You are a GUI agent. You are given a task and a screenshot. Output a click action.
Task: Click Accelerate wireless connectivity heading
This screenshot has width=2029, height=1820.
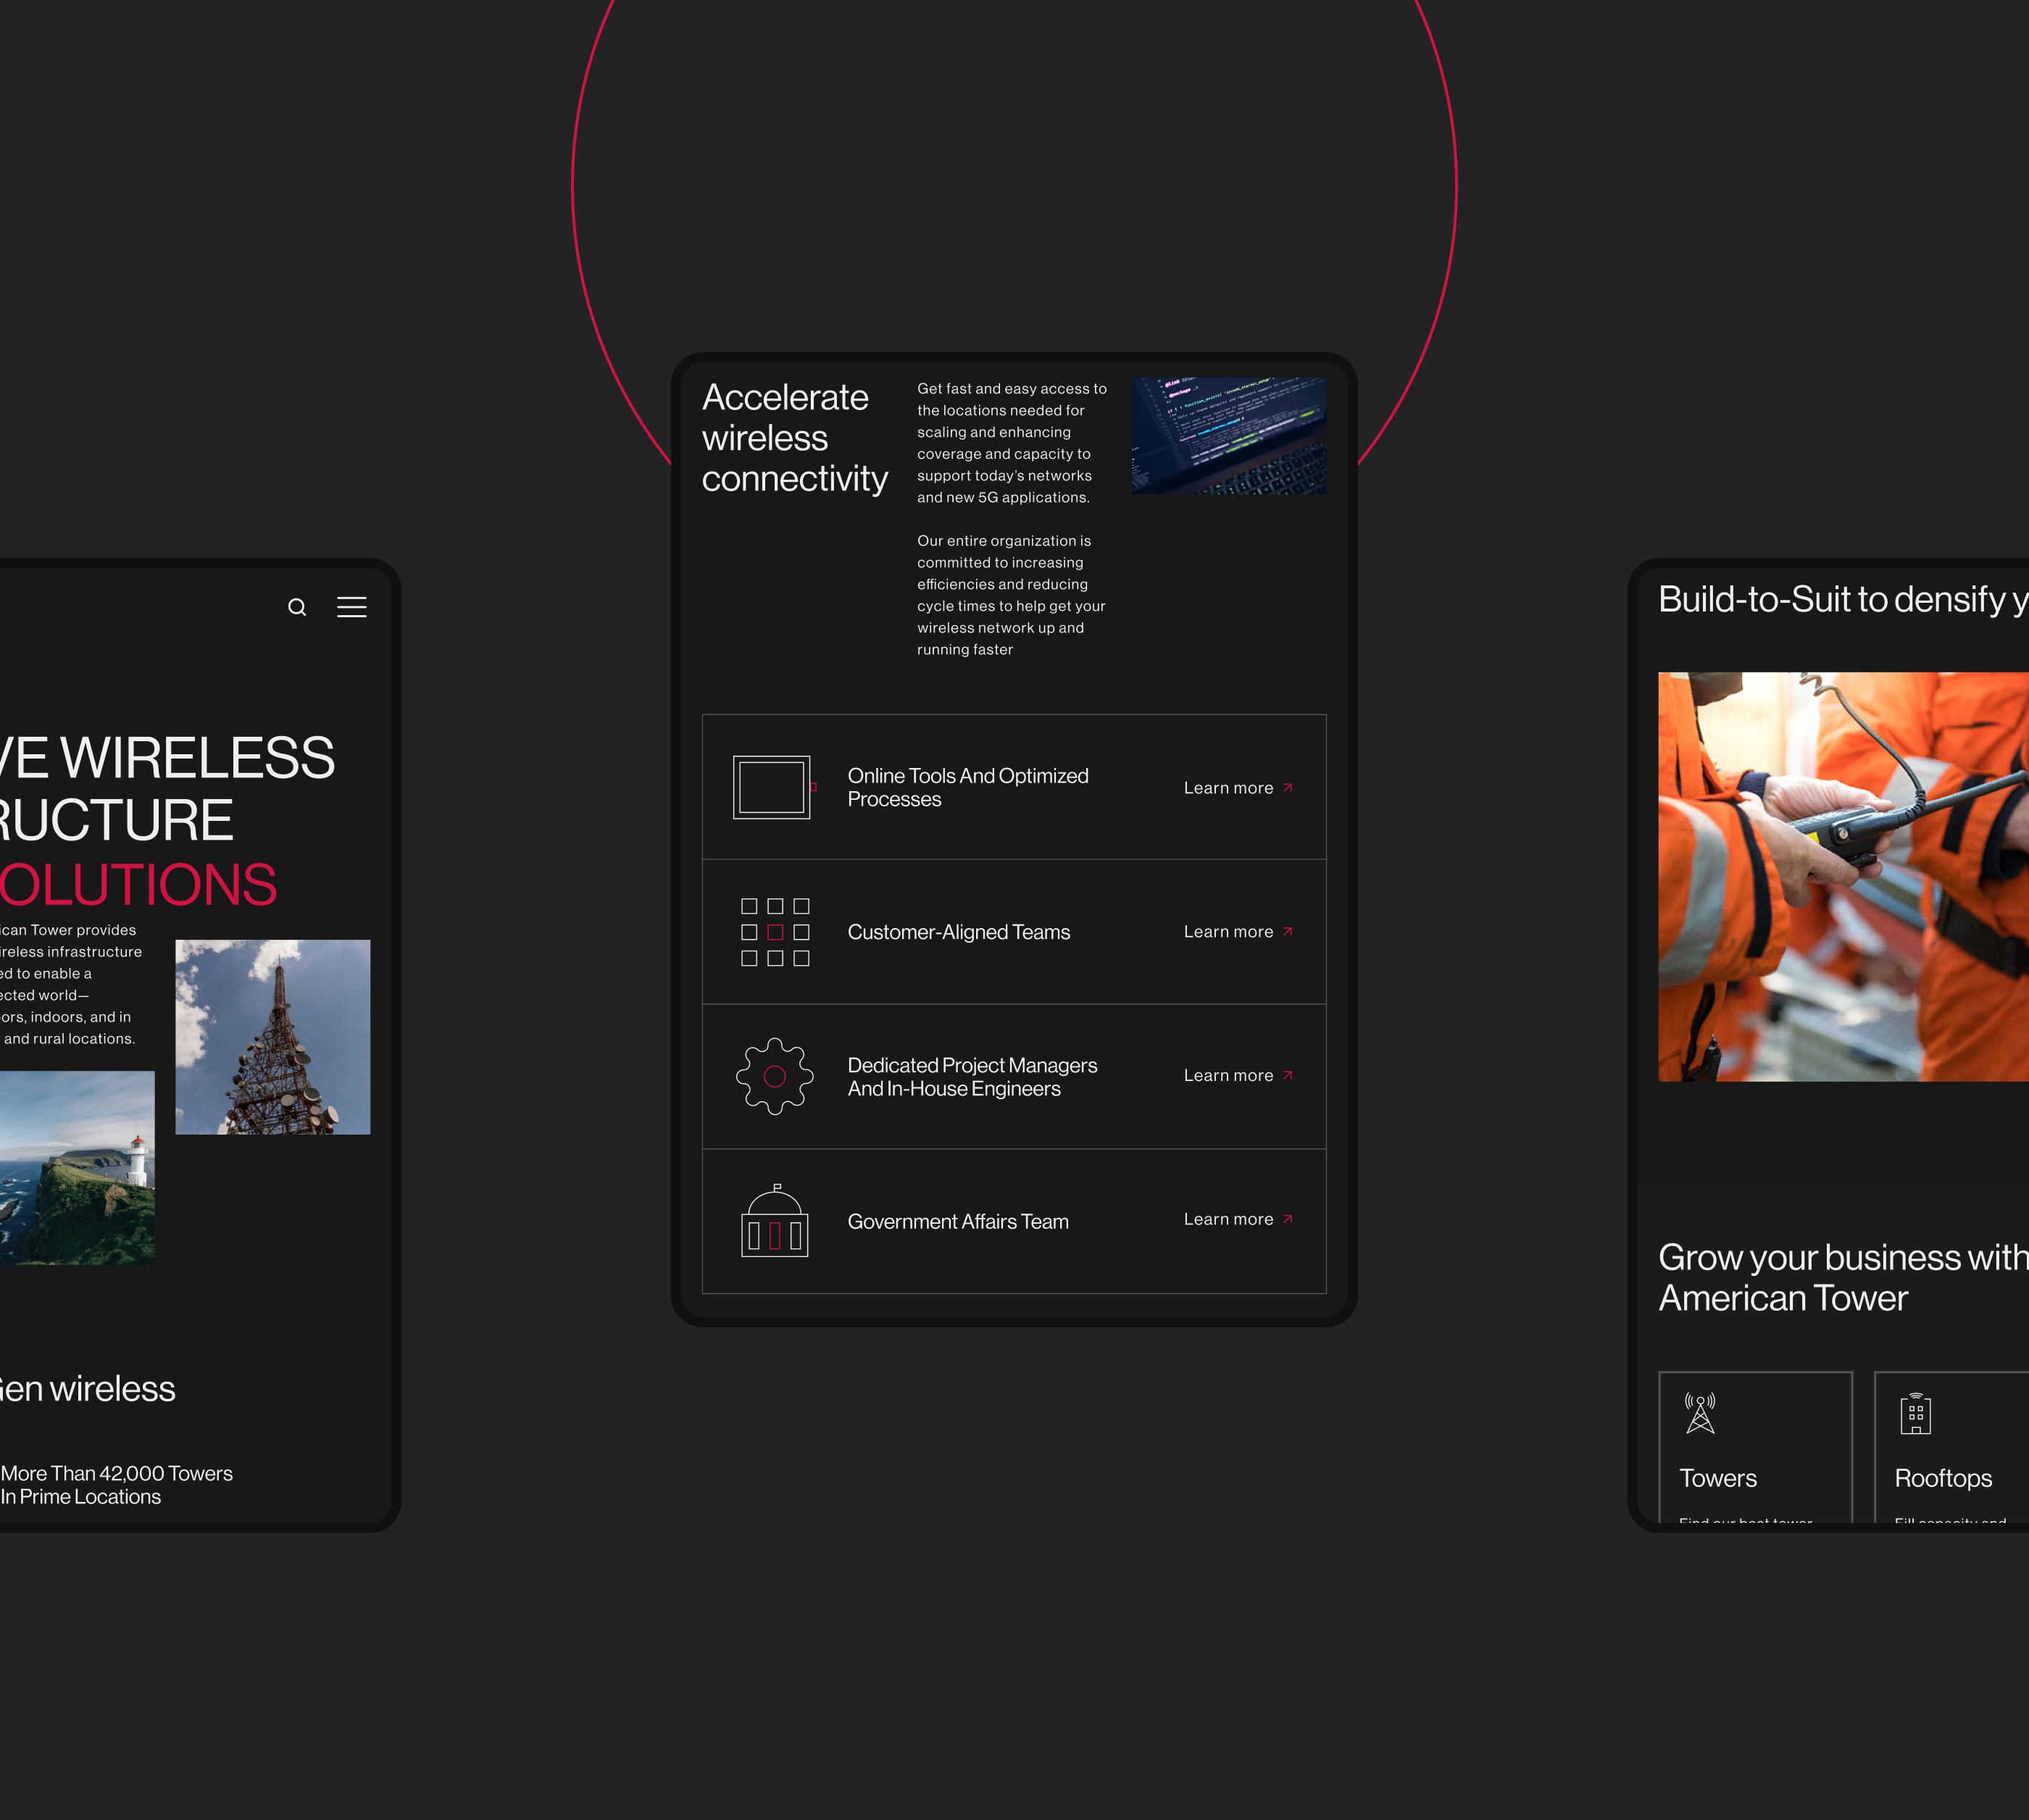pos(794,438)
